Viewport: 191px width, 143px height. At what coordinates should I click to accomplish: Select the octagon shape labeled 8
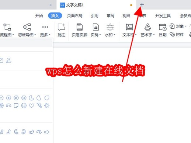[x=8, y=98]
